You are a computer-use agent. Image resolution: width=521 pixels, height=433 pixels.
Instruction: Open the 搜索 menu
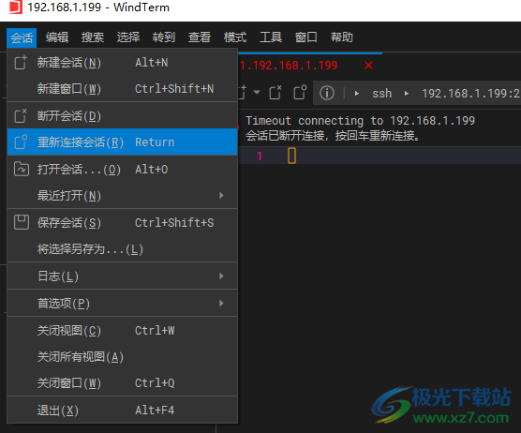click(93, 37)
